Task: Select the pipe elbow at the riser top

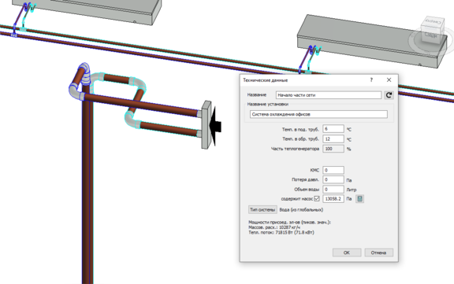Action: tap(84, 72)
